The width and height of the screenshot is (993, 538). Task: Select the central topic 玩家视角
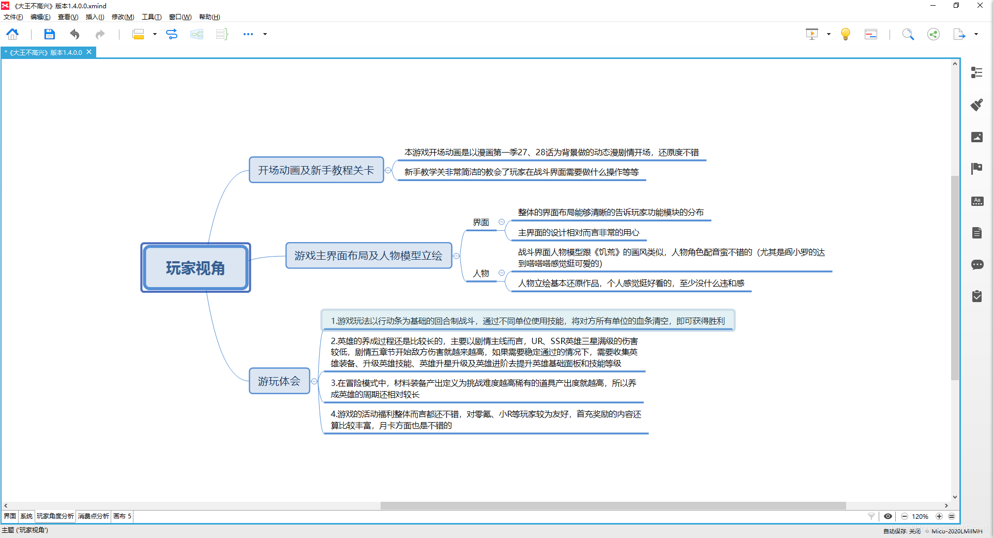pos(195,267)
